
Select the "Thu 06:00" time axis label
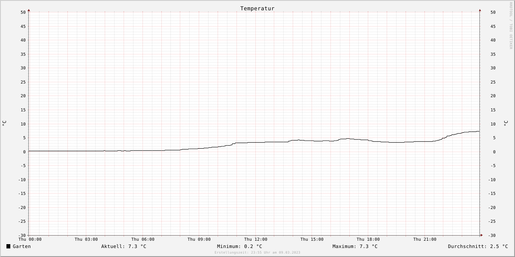tap(143, 239)
